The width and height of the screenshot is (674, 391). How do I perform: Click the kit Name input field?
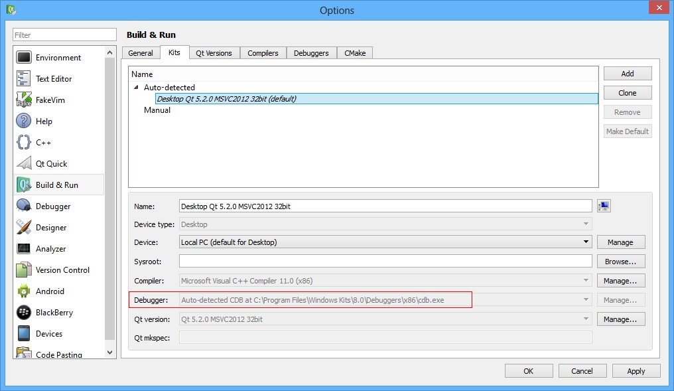coord(385,206)
